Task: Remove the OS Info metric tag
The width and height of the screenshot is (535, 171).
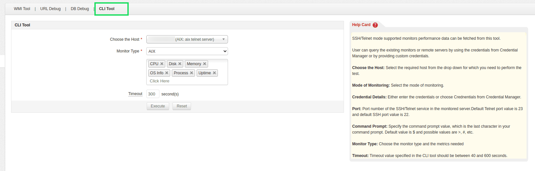Action: pos(167,73)
